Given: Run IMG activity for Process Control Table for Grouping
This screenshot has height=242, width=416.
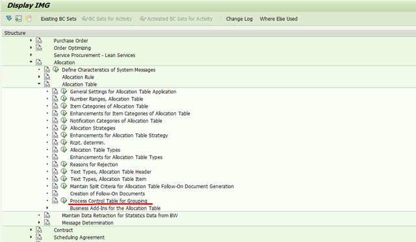Looking at the screenshot, I should pyautogui.click(x=64, y=200).
